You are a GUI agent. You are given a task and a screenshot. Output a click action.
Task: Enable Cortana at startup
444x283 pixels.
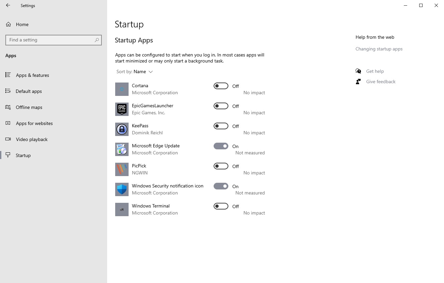[221, 86]
